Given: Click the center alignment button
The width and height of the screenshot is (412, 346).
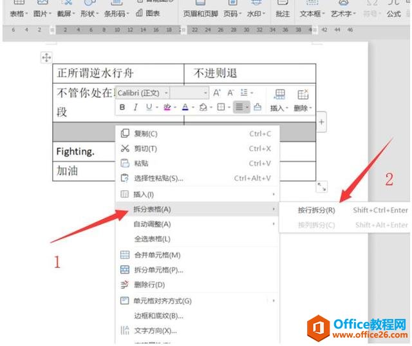Looking at the screenshot, I should [239, 107].
